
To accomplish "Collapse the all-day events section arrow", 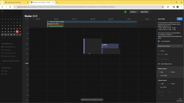I will click(28, 22).
